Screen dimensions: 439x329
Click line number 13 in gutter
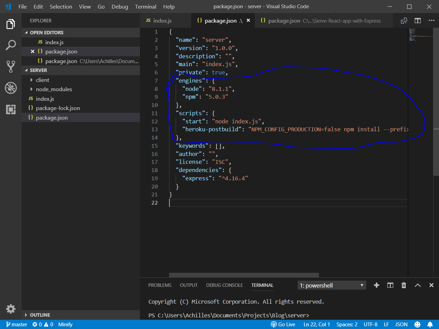[x=154, y=129]
